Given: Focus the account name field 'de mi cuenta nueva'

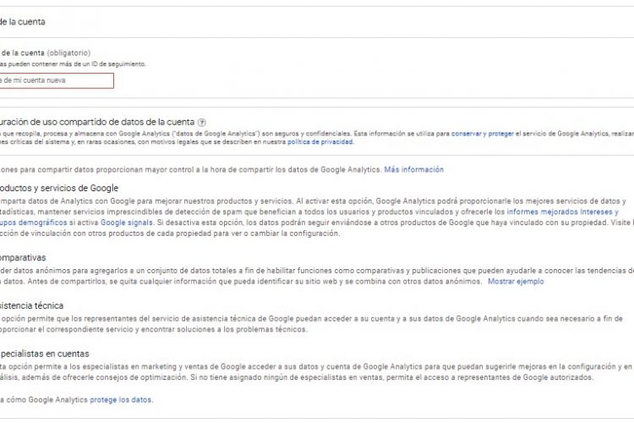Looking at the screenshot, I should 57,80.
